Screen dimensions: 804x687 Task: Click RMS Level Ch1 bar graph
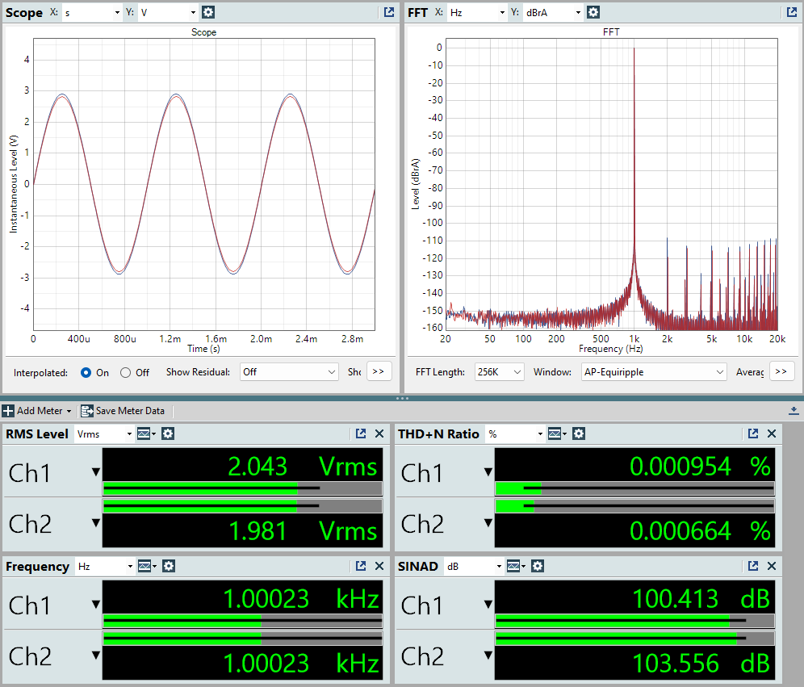click(x=242, y=488)
